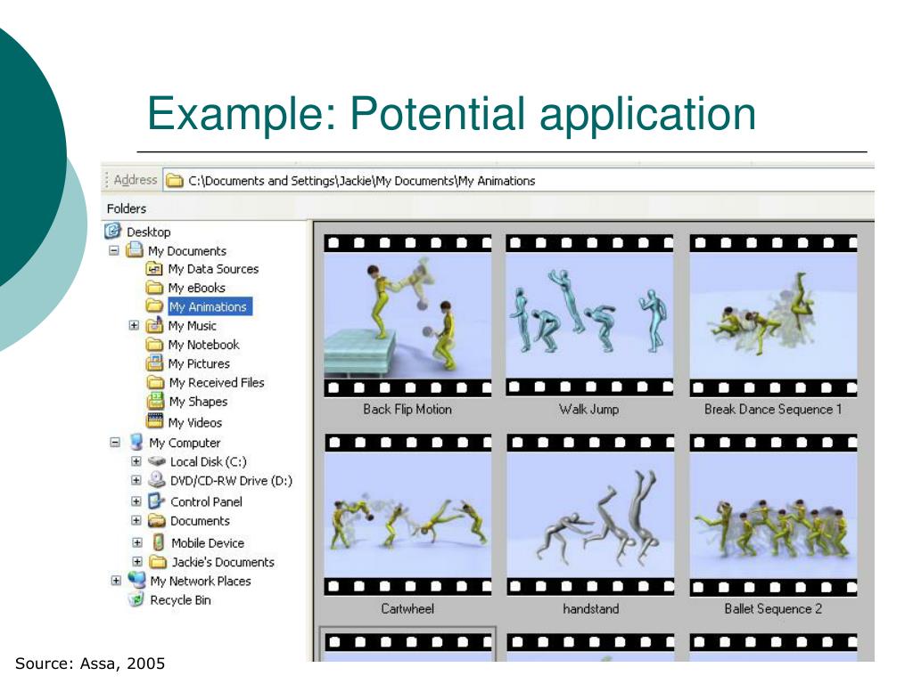The width and height of the screenshot is (913, 684).
Task: Click the My Videos filmstrip icon
Action: pyautogui.click(x=155, y=420)
